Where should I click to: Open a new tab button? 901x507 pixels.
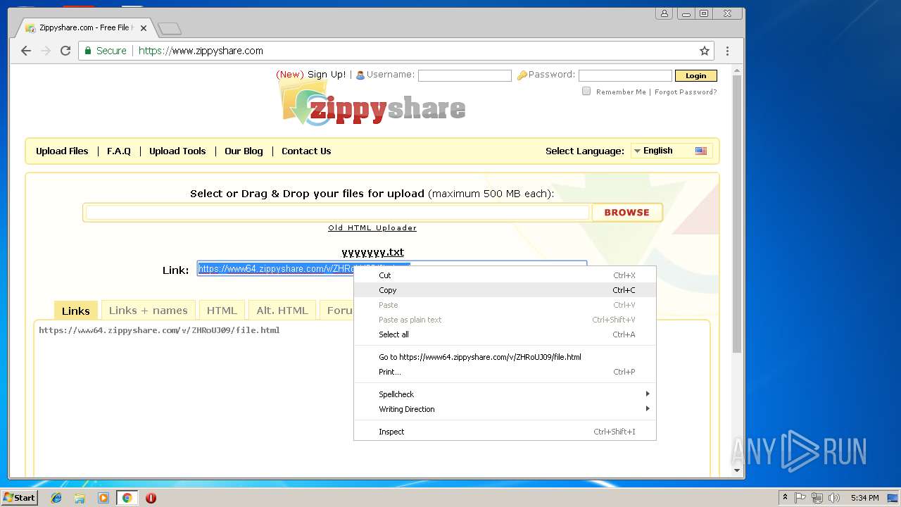[x=170, y=28]
